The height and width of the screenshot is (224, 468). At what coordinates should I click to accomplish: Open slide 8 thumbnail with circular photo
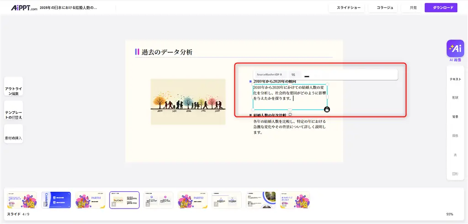[261, 200]
